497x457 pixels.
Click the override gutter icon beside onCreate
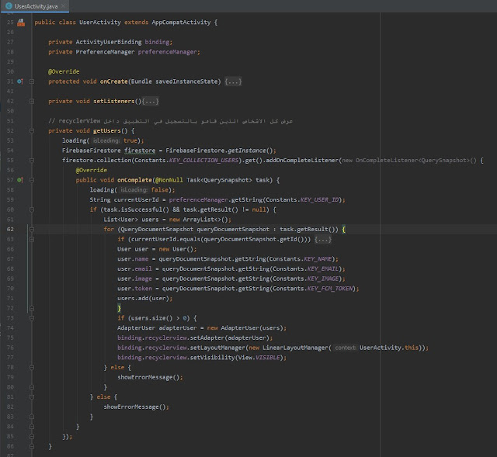tap(20, 81)
